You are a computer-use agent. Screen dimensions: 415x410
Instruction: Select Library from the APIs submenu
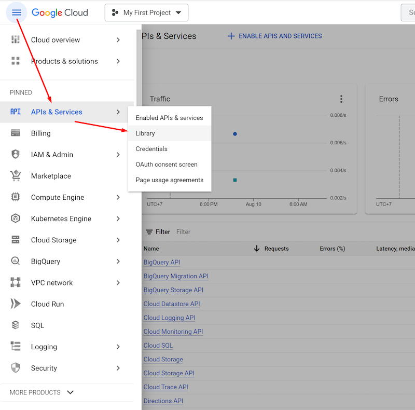pos(145,133)
